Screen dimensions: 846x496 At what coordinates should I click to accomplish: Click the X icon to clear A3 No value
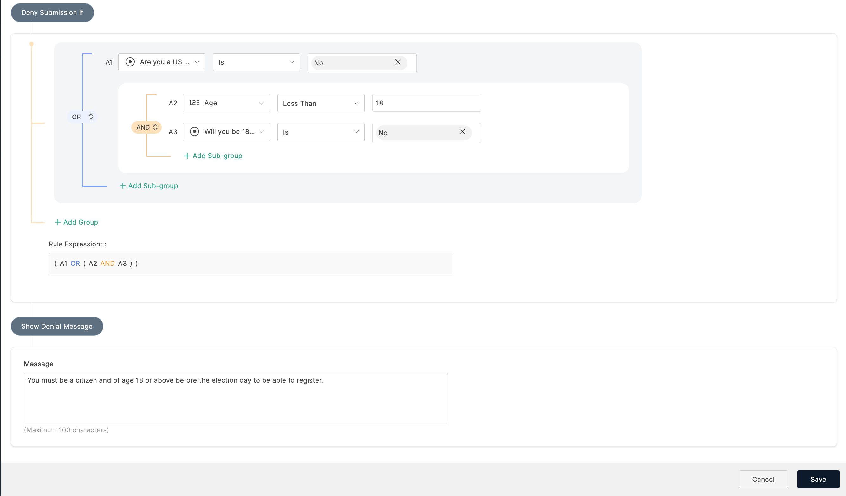(462, 131)
